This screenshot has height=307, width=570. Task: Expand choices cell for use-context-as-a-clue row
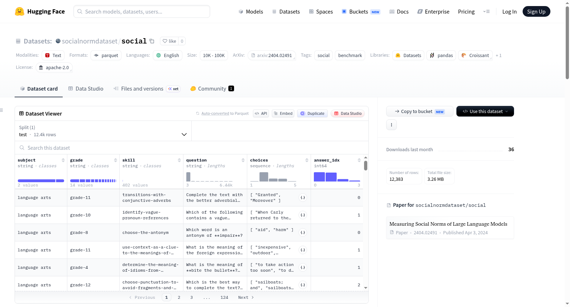303,250
